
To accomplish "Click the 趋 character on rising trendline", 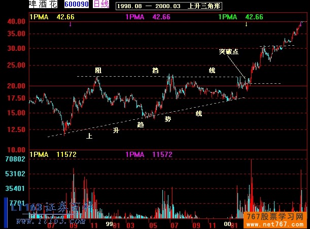I will tap(141, 124).
